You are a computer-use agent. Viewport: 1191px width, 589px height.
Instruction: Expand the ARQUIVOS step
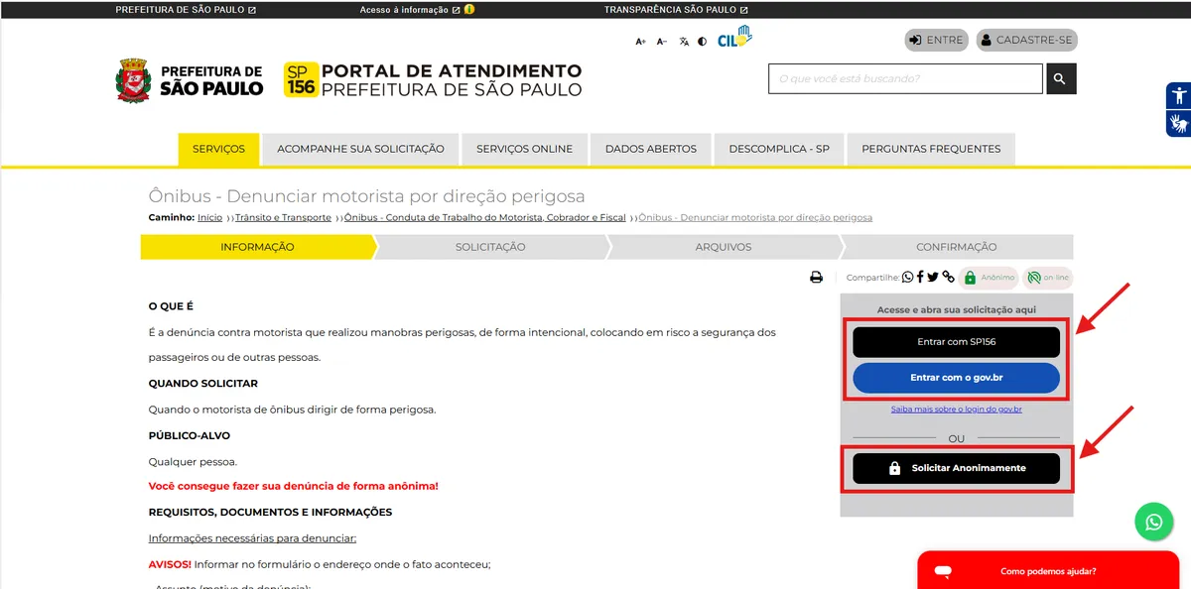tap(723, 246)
